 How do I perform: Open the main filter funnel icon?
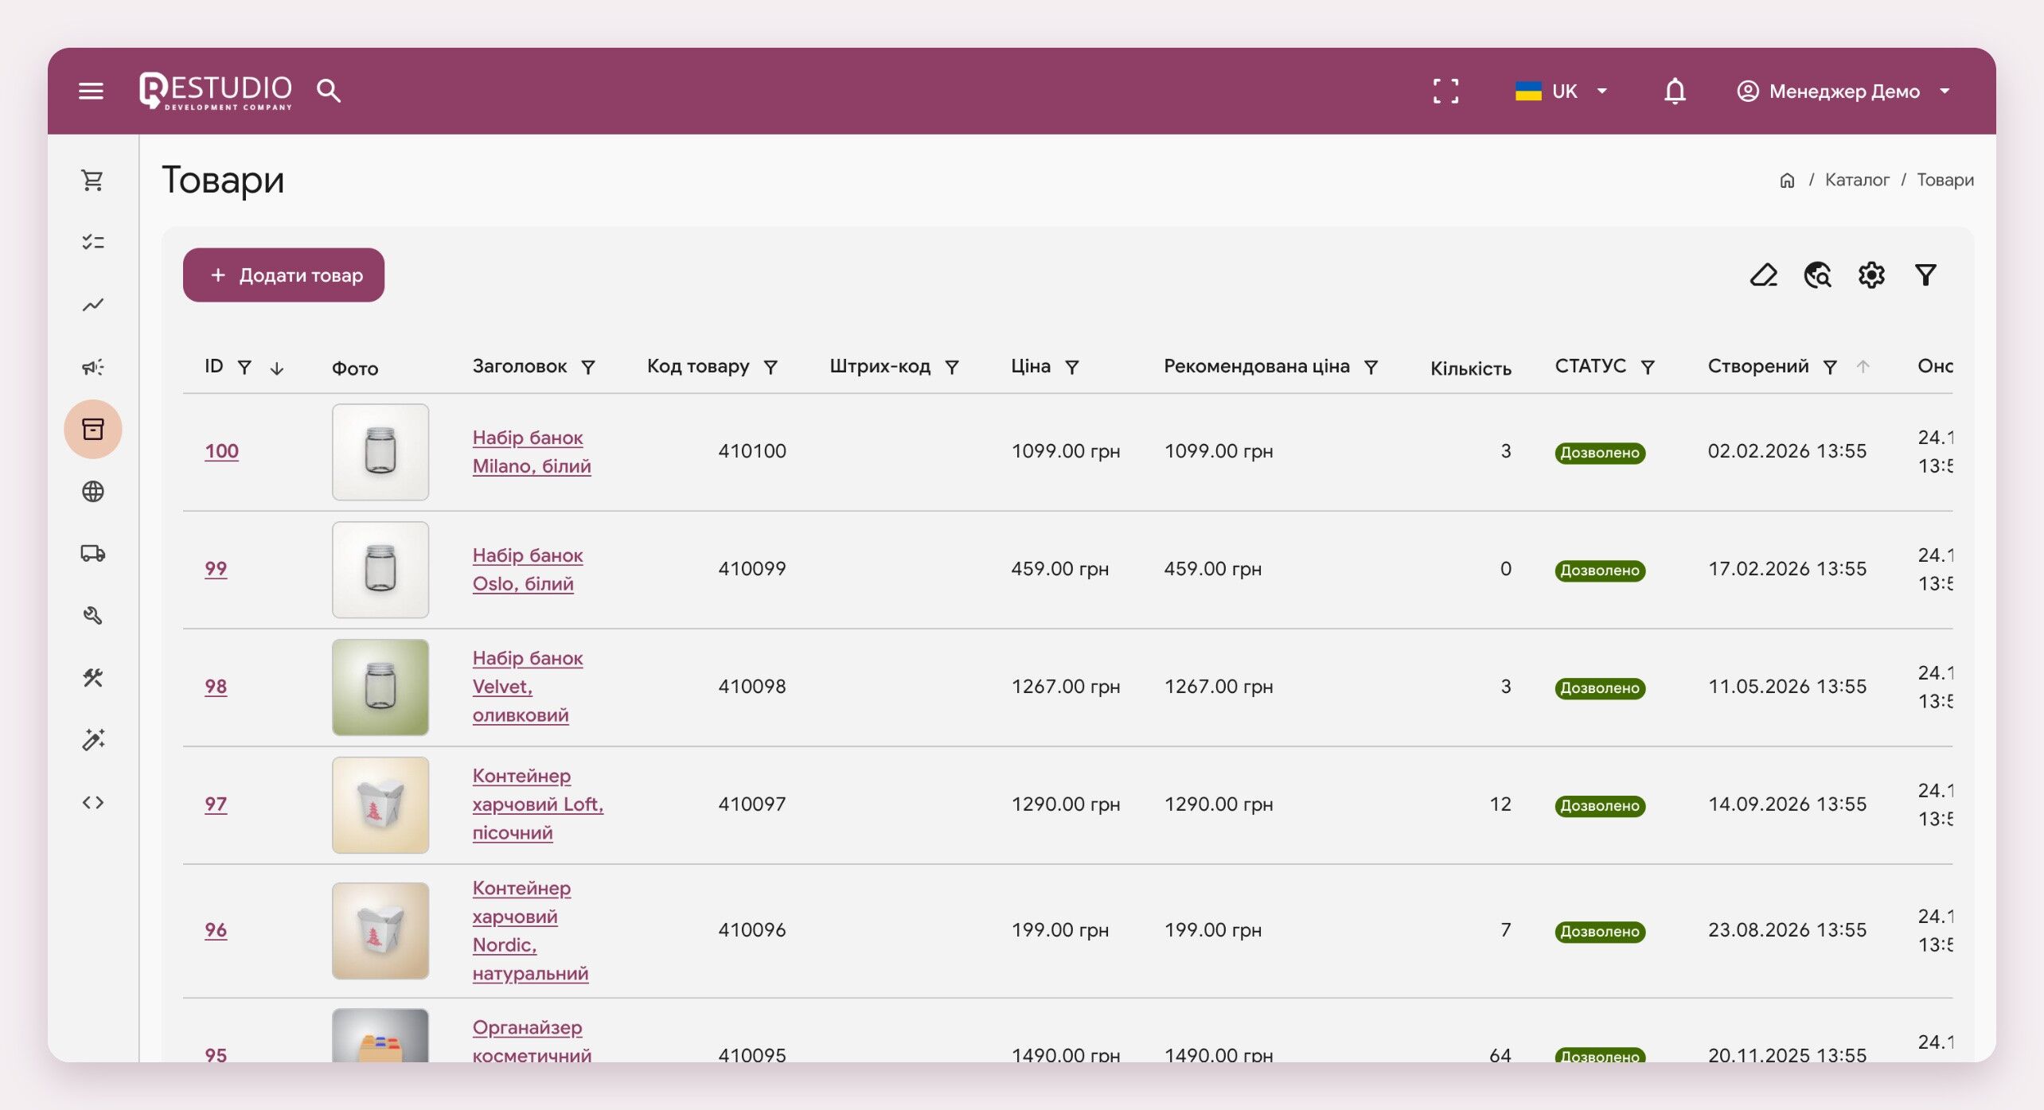coord(1925,275)
